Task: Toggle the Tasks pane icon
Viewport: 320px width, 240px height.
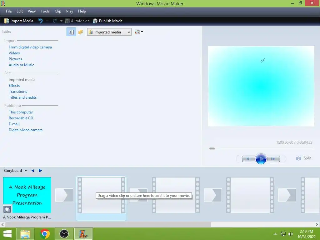Action: point(71,32)
